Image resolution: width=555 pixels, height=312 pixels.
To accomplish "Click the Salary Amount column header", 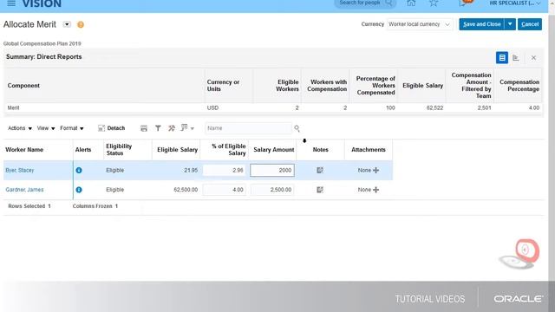I will (x=274, y=150).
